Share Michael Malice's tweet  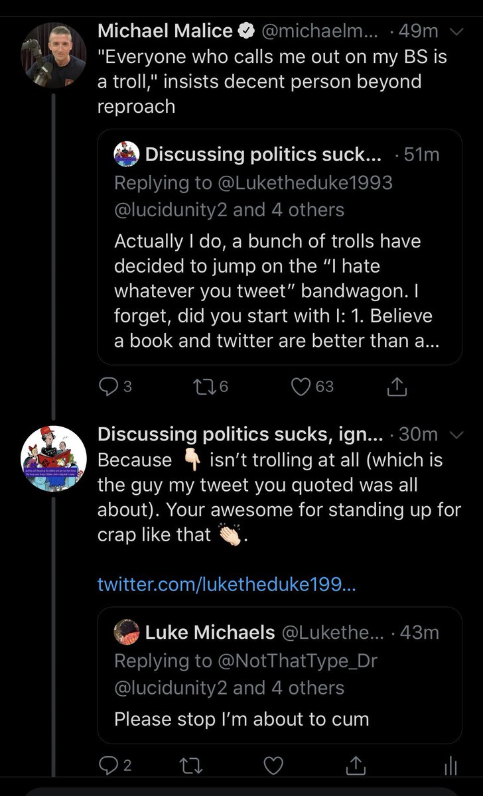pos(395,386)
